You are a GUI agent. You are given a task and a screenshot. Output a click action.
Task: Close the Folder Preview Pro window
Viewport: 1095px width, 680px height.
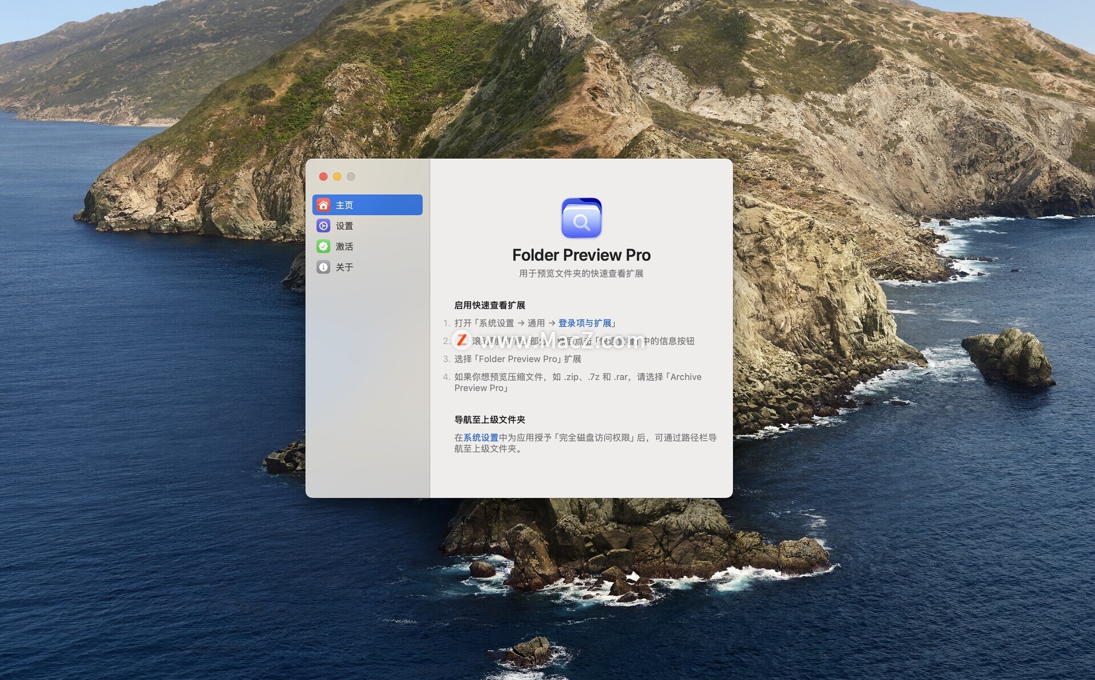(x=323, y=177)
